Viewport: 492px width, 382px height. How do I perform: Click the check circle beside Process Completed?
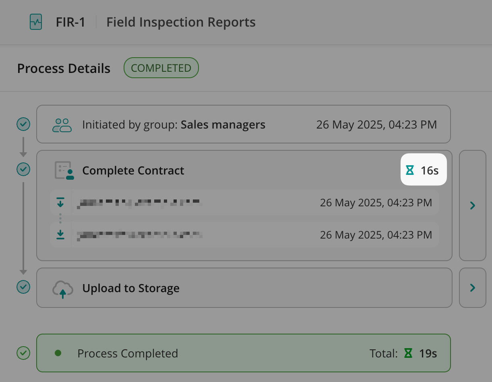click(23, 353)
